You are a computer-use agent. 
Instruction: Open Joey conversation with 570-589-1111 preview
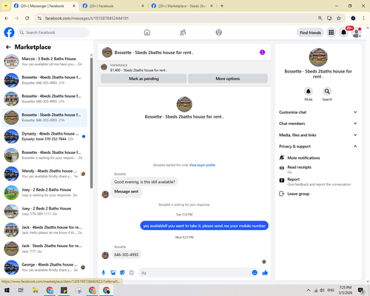coord(44,211)
